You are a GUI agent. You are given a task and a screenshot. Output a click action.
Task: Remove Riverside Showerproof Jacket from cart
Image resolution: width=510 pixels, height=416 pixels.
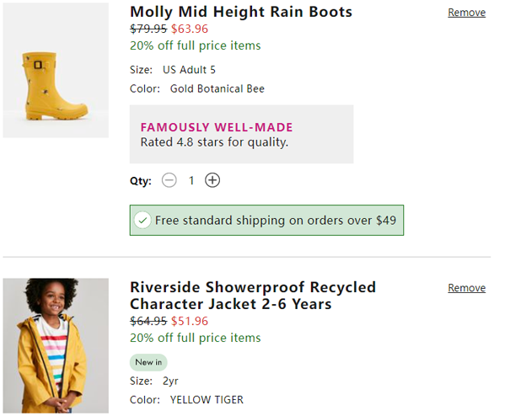point(466,288)
